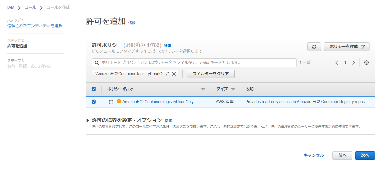Image resolution: width=383 pixels, height=169 pixels.
Task: Return to step 1 信頼されたエンティティを選択
Action: [35, 26]
